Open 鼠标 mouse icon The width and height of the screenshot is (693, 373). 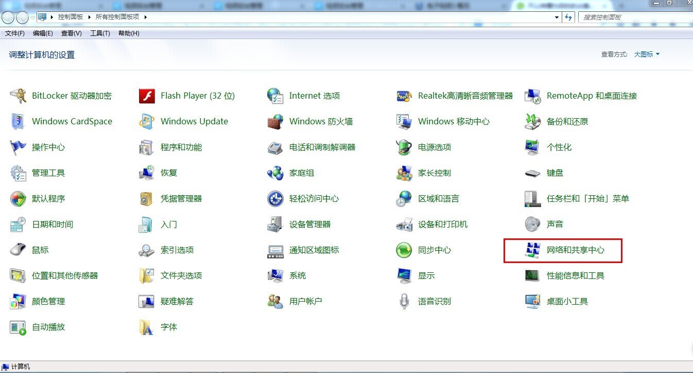(18, 250)
